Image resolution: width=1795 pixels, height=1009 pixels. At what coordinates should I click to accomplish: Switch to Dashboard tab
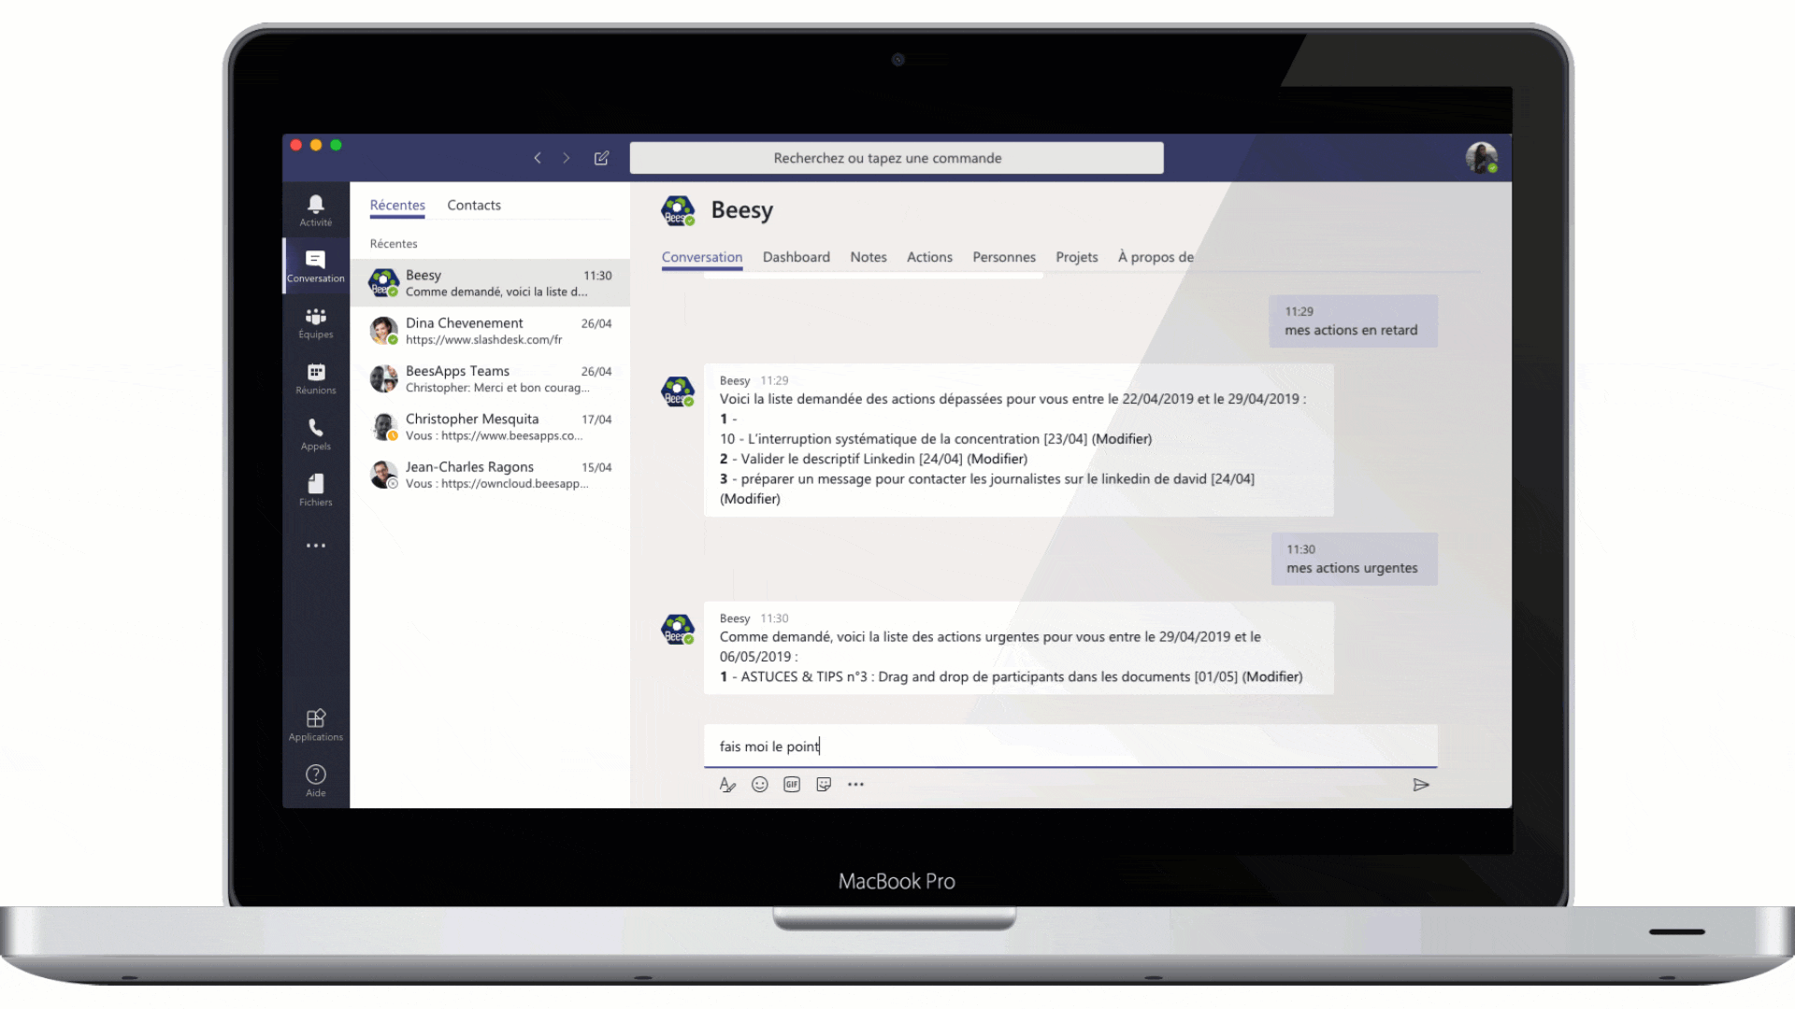(794, 256)
